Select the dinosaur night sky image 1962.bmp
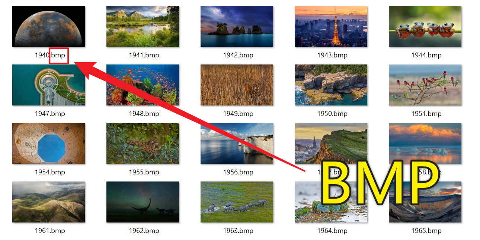This screenshot has width=480, height=240. coord(143,202)
